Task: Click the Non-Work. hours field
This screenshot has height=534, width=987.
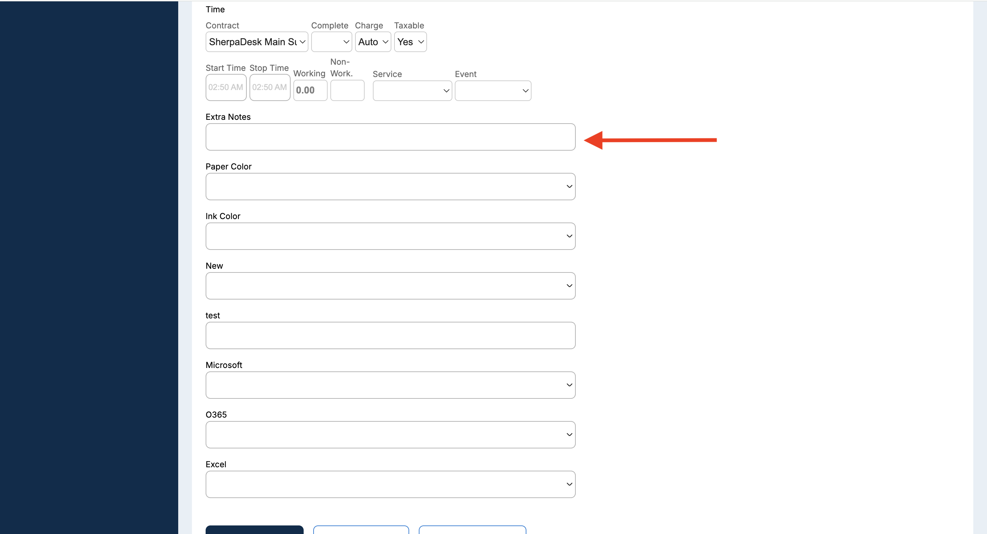Action: tap(347, 90)
